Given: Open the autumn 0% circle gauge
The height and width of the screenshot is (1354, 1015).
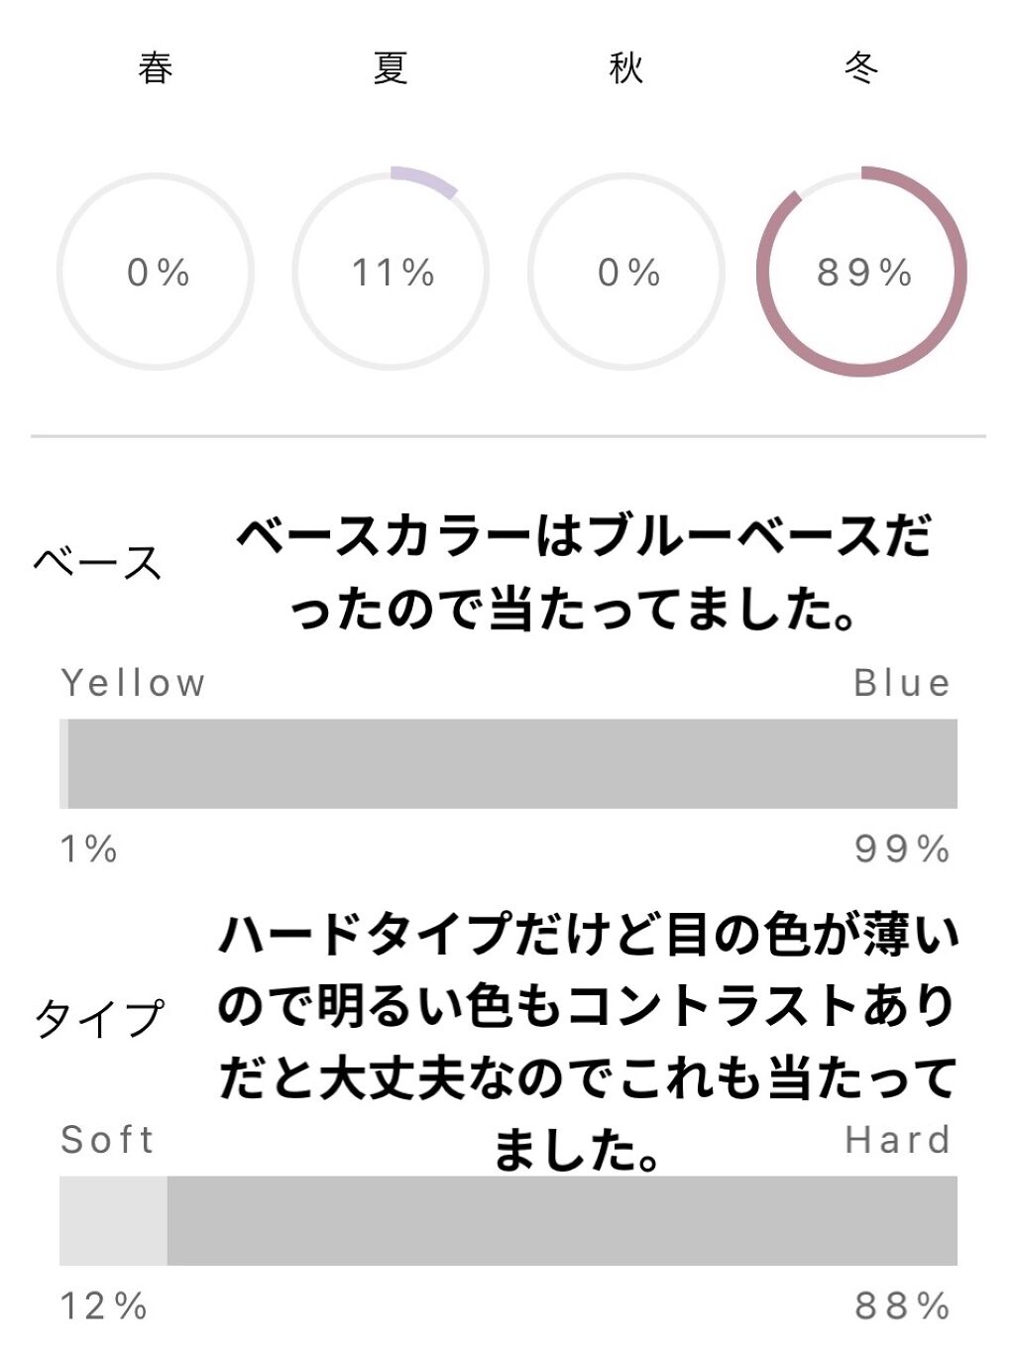Looking at the screenshot, I should tap(626, 272).
